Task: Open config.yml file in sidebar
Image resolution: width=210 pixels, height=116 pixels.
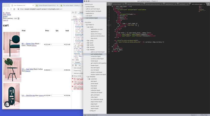Action: click(x=93, y=111)
